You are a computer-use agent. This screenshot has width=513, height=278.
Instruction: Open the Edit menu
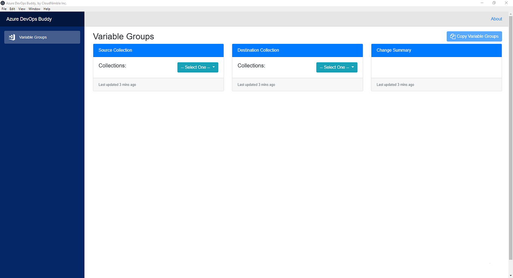12,9
